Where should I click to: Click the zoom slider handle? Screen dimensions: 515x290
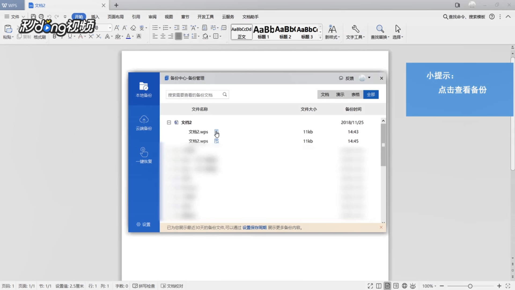click(x=470, y=286)
